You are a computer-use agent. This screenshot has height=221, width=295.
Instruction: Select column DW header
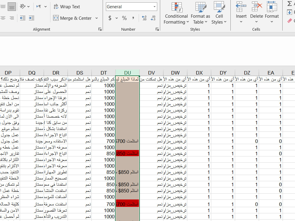click(x=175, y=73)
